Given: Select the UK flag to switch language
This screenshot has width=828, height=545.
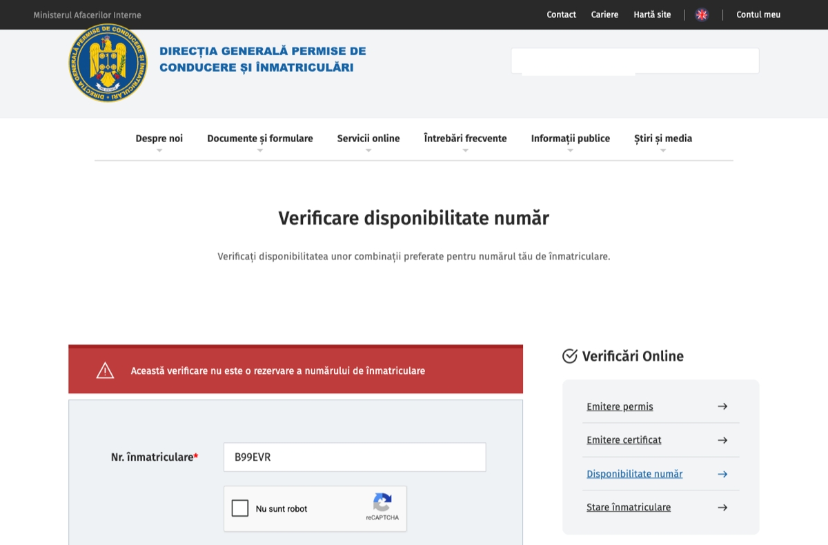Looking at the screenshot, I should (702, 14).
